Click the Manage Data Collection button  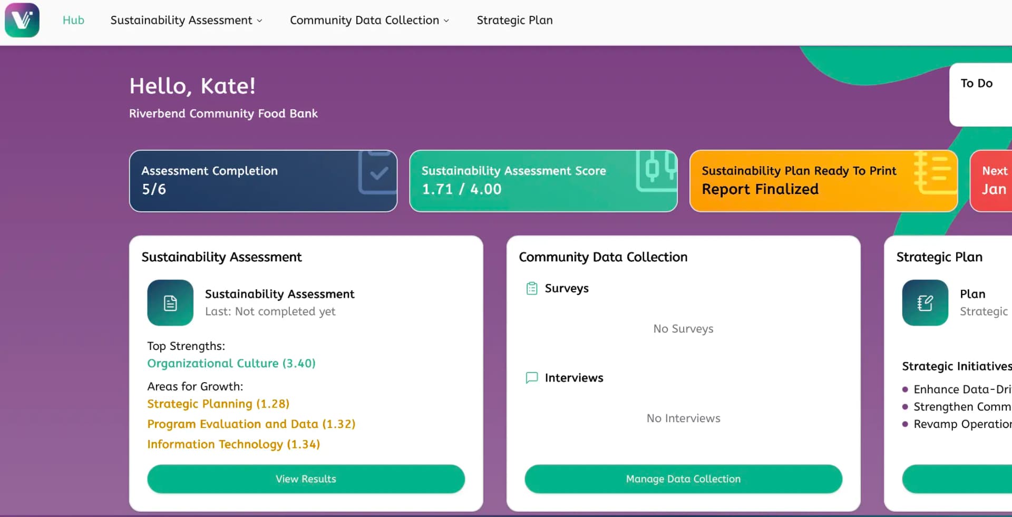[683, 479]
